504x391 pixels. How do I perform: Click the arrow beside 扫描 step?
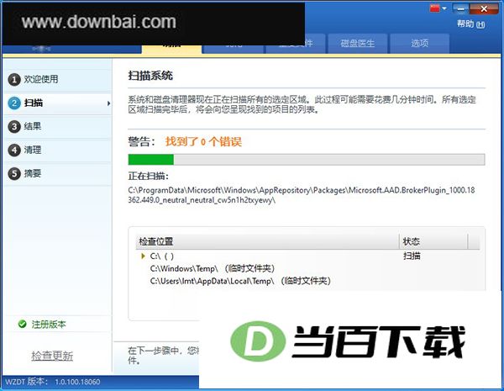click(x=108, y=103)
